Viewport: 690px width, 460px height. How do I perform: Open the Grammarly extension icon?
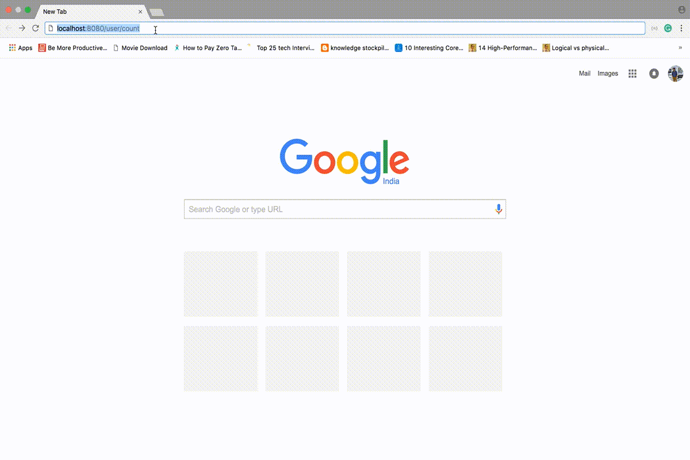point(668,28)
